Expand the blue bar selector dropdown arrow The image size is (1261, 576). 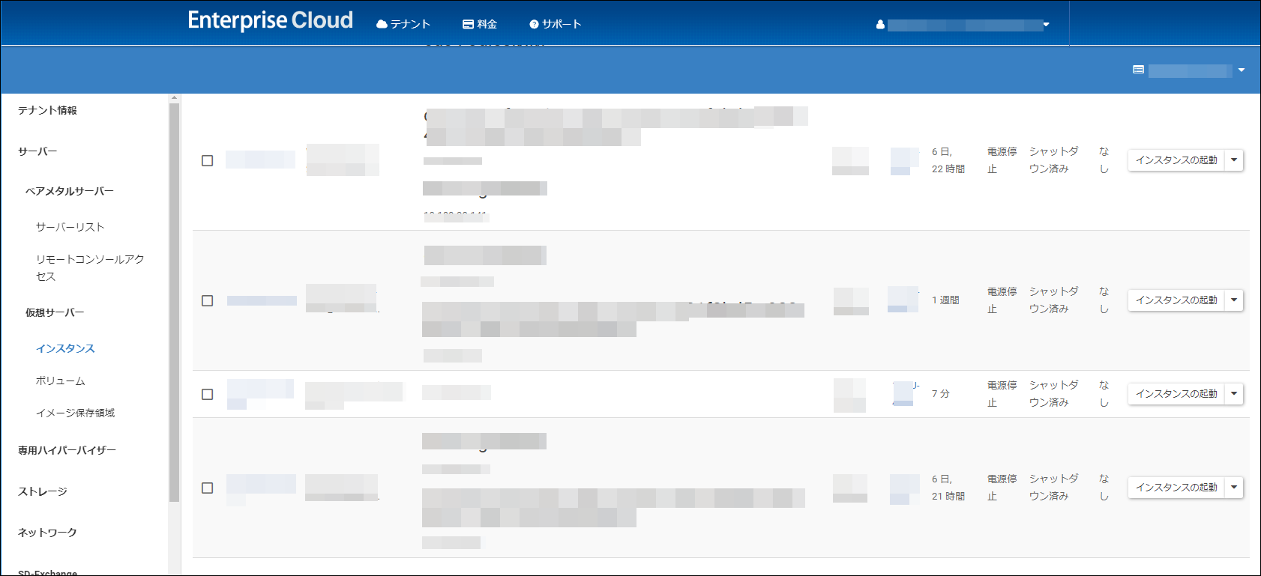pyautogui.click(x=1242, y=70)
